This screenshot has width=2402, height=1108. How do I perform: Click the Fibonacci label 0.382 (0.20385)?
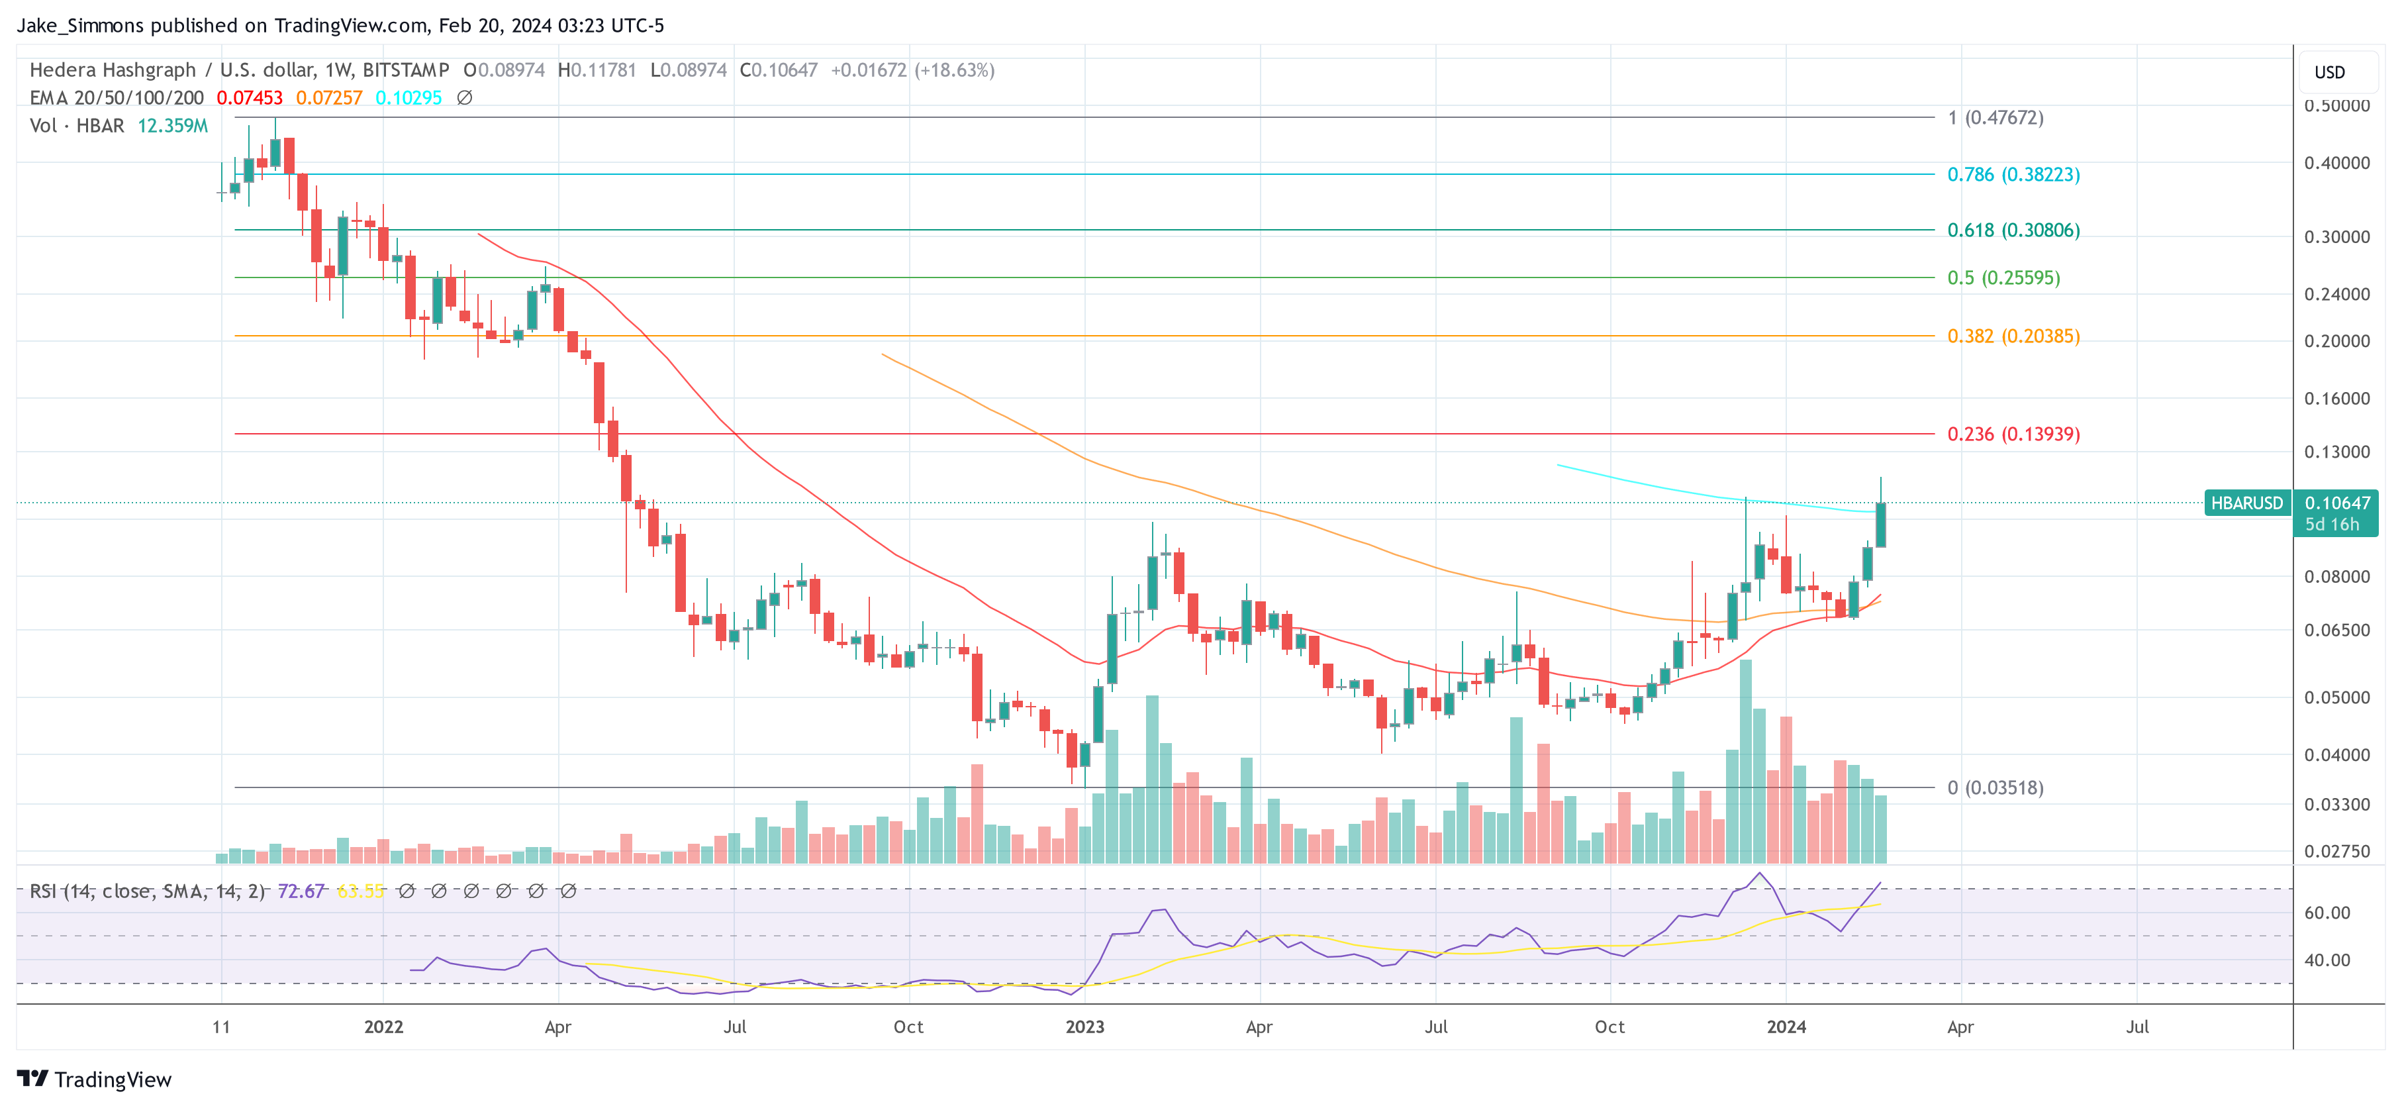(x=2013, y=336)
